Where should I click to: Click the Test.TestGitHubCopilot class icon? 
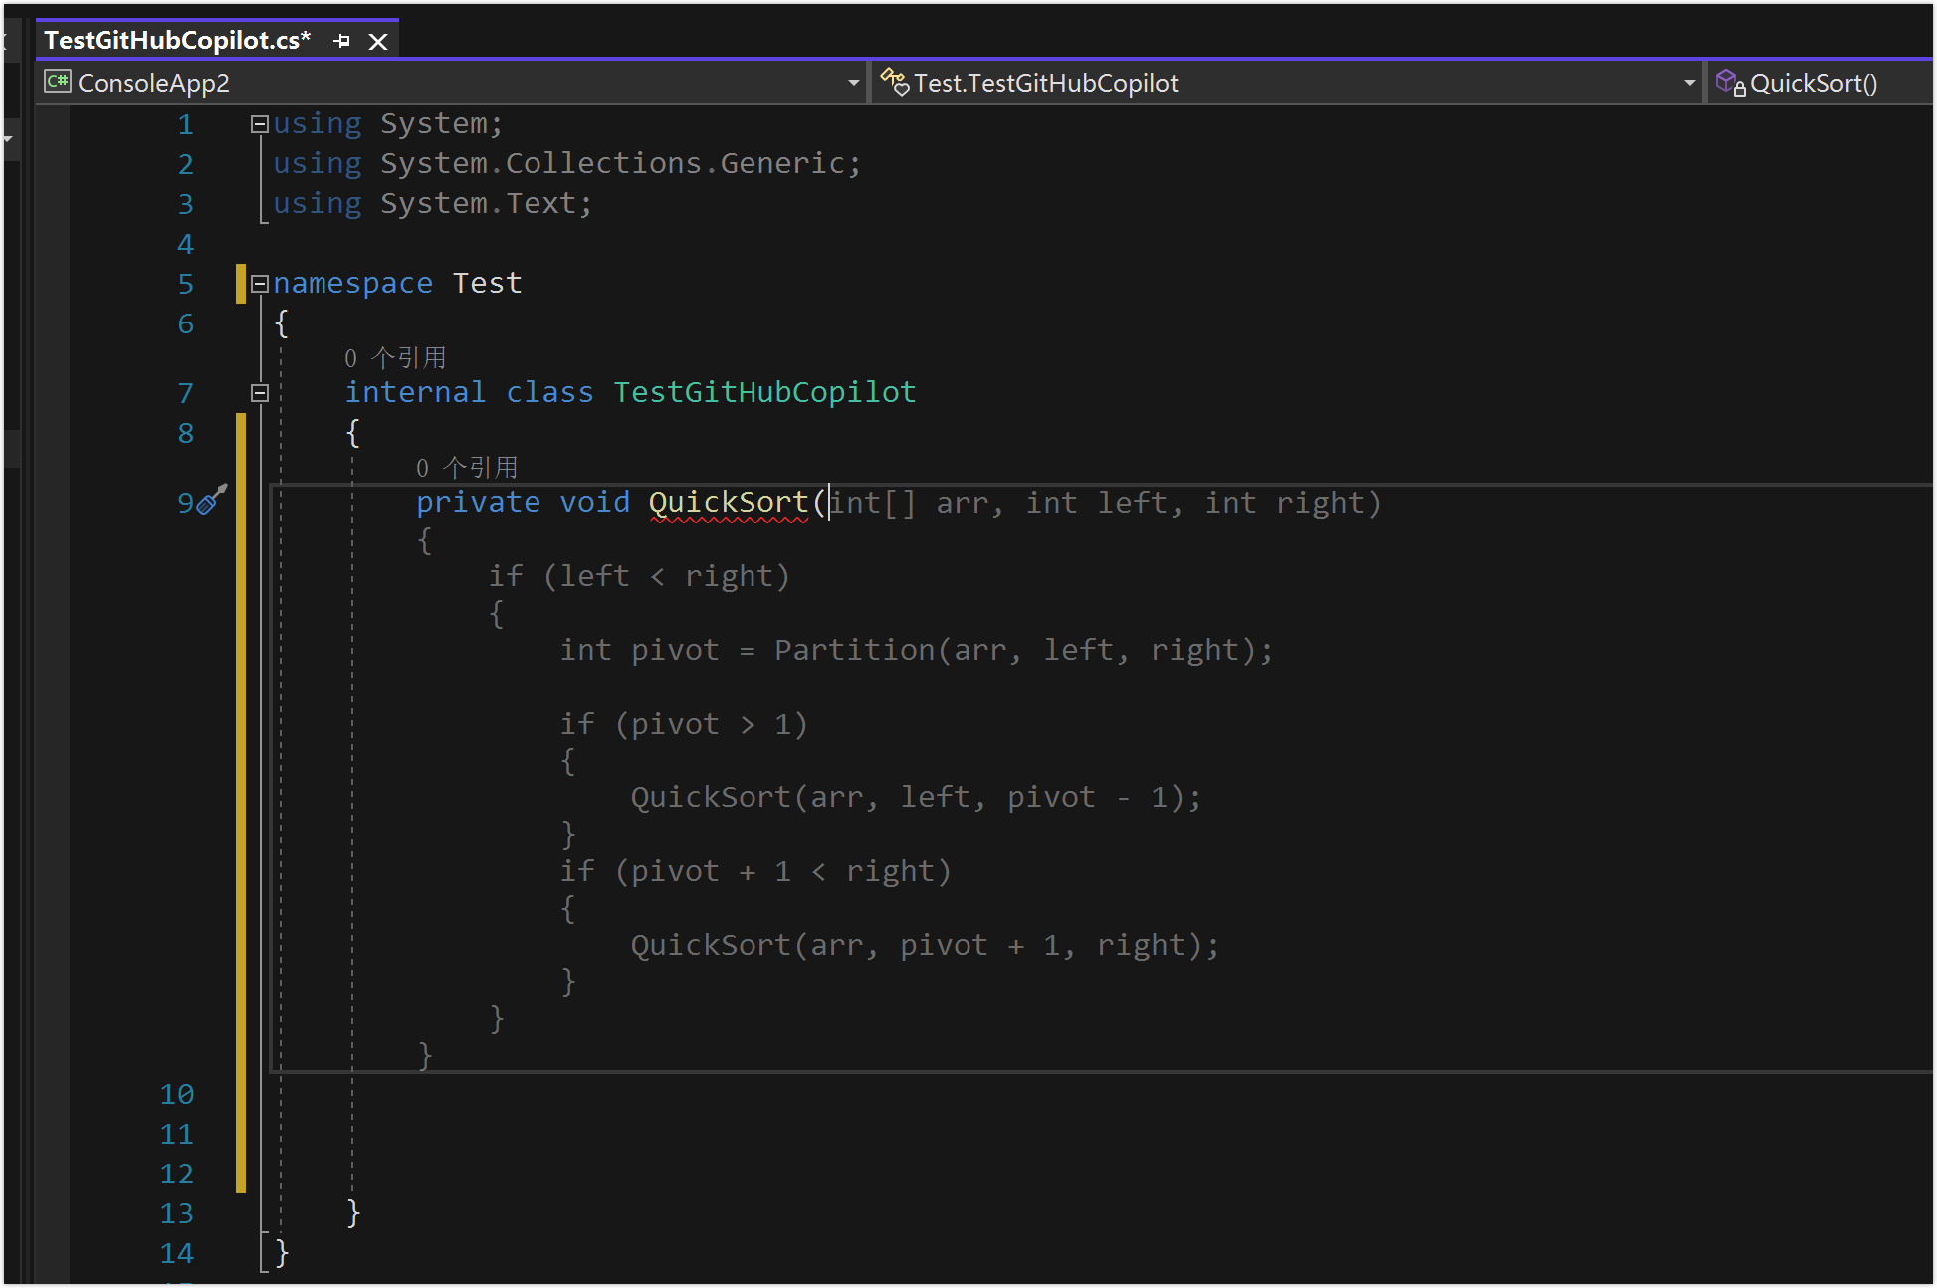coord(894,82)
